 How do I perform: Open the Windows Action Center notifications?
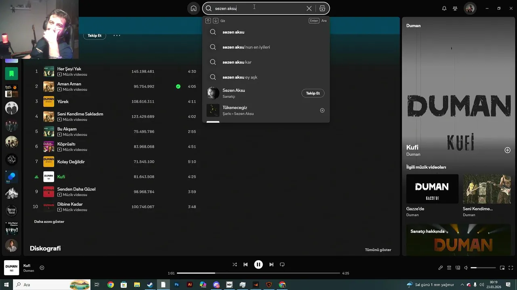click(509, 285)
